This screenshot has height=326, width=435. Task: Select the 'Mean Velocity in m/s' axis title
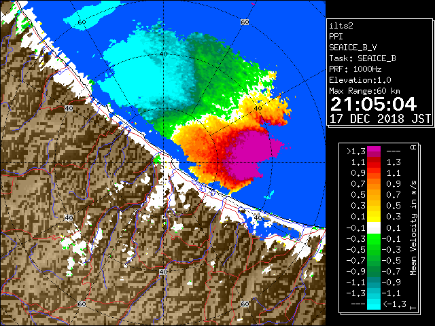tap(413, 228)
